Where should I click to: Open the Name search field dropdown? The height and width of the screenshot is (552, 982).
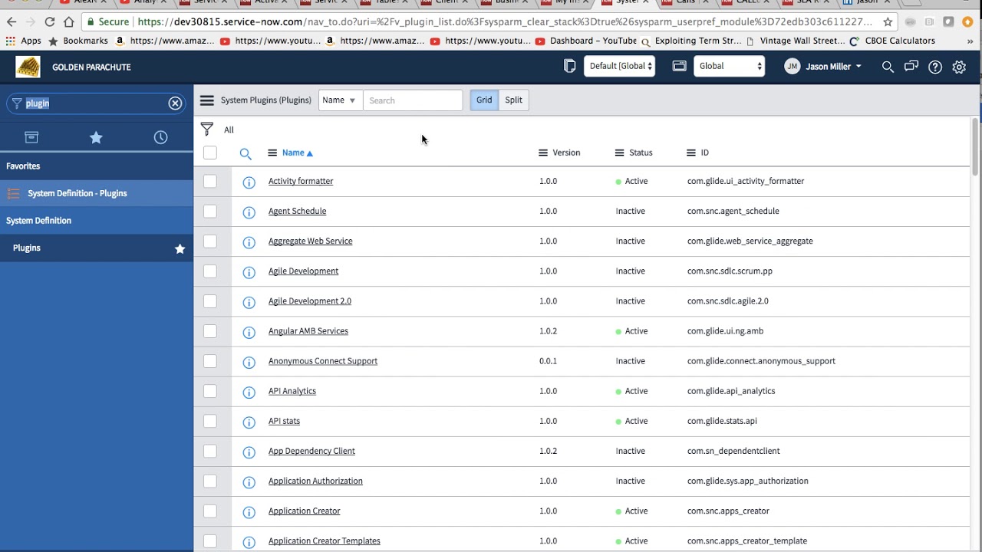(340, 100)
